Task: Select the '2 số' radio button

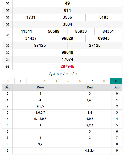Action: tap(67, 74)
